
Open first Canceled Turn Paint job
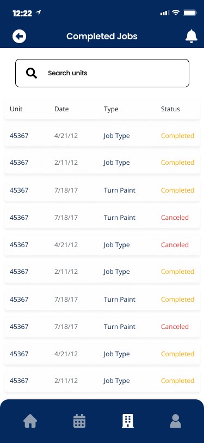pyautogui.click(x=102, y=218)
